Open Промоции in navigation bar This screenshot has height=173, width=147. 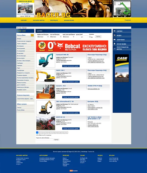click(x=54, y=20)
